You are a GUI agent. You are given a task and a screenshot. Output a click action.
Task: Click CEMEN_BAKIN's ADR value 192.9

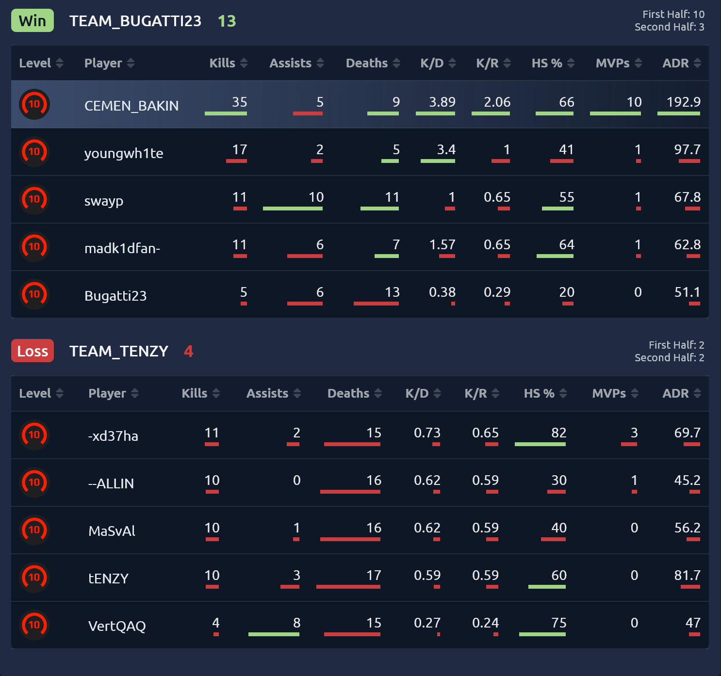point(684,102)
